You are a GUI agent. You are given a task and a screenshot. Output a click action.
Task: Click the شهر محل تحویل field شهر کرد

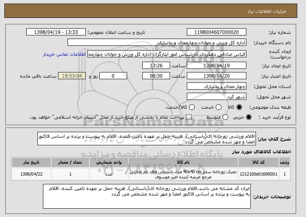[x=217, y=97]
